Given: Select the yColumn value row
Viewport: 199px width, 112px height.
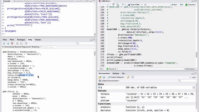Looking at the screenshot, I should (147, 100).
